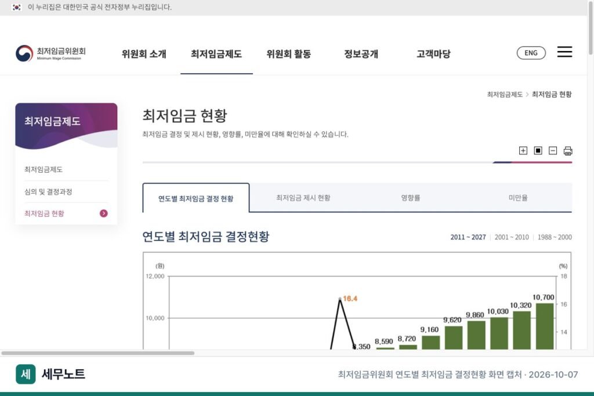
Task: Click the vertical scrollbar thumb
Action: [591, 28]
